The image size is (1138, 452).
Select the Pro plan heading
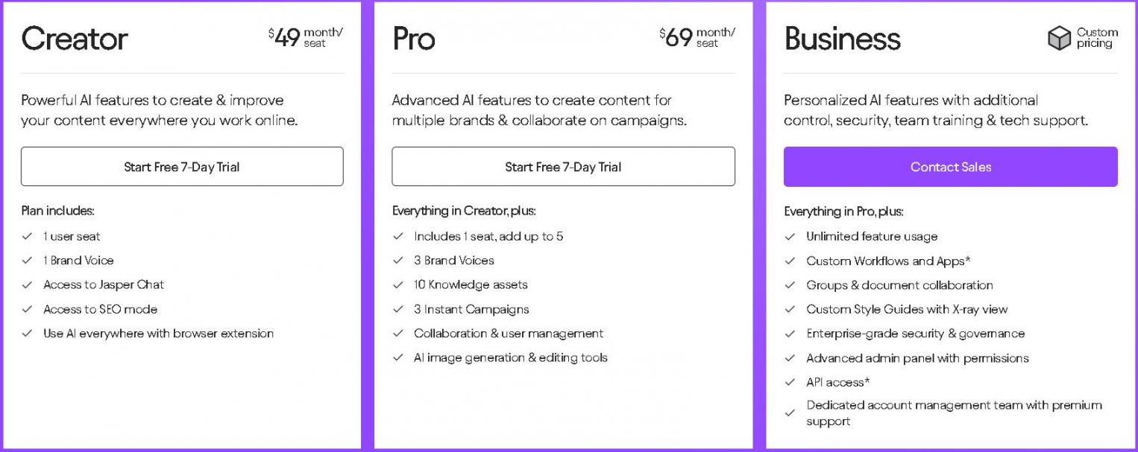[414, 39]
